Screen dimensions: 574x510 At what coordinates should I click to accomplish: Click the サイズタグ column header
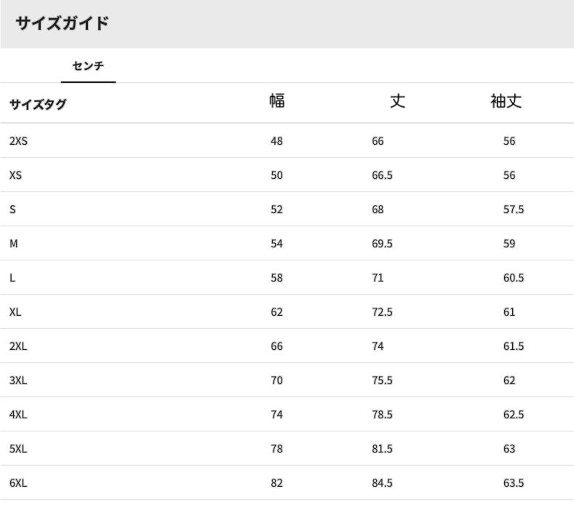pos(38,104)
